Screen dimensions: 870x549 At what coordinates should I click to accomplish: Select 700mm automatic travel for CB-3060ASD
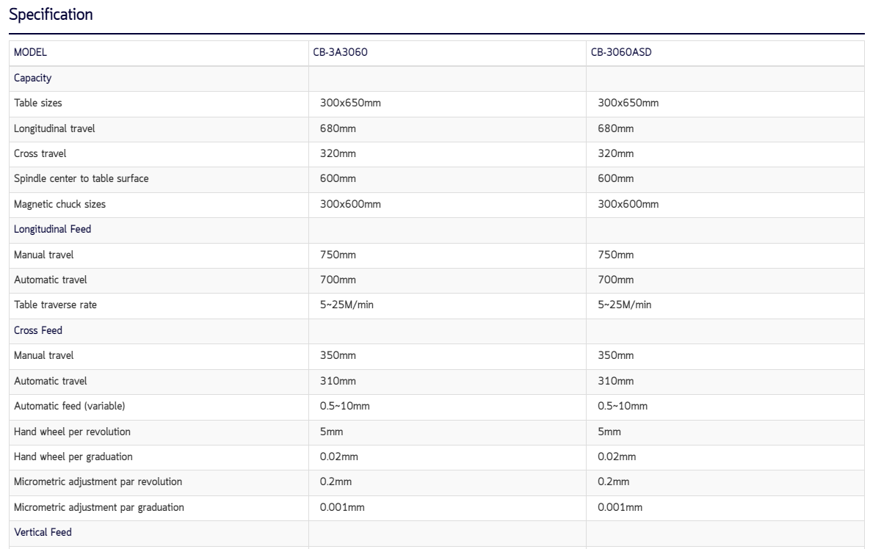click(x=615, y=280)
